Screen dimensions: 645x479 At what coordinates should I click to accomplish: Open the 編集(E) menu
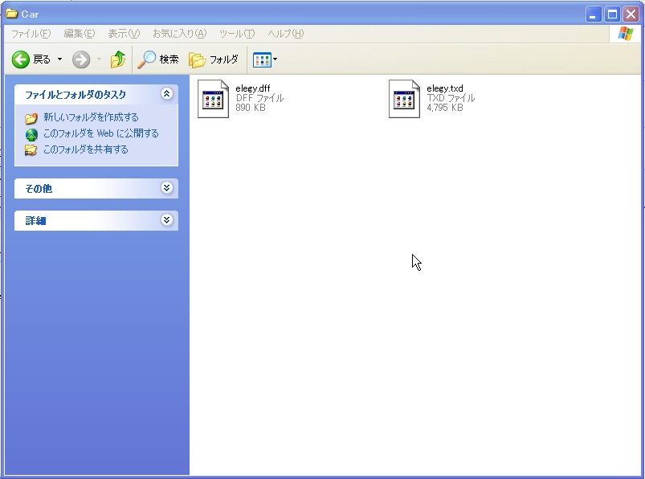click(80, 34)
